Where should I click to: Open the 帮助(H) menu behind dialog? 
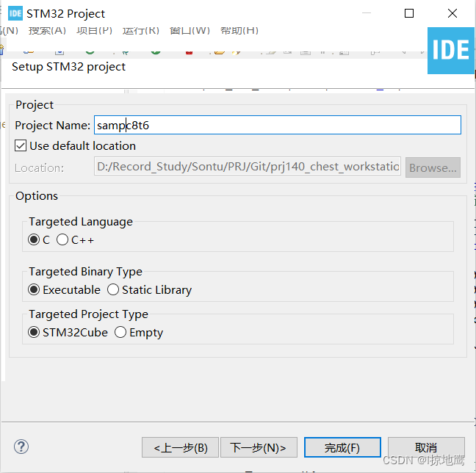coord(239,30)
